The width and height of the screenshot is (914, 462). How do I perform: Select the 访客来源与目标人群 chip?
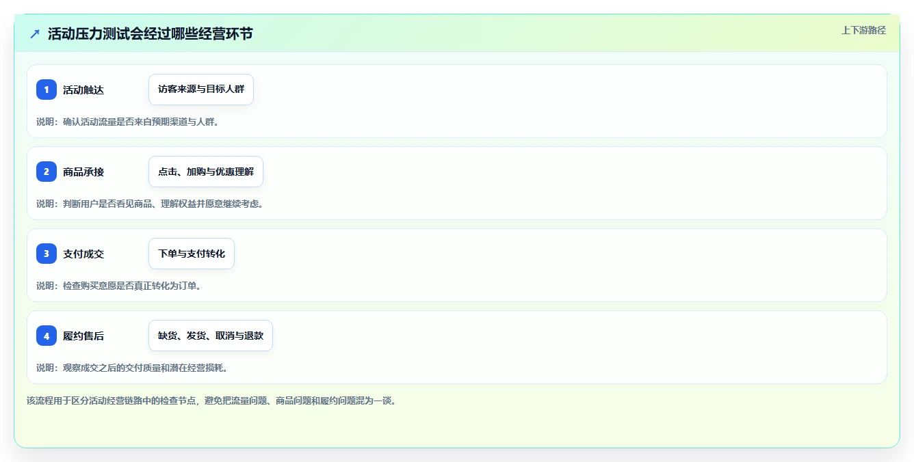(x=201, y=90)
